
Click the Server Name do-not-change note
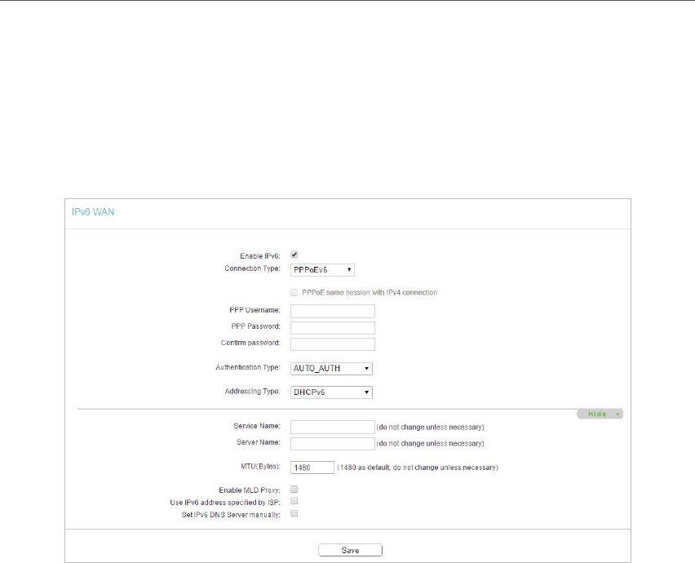pyautogui.click(x=430, y=443)
